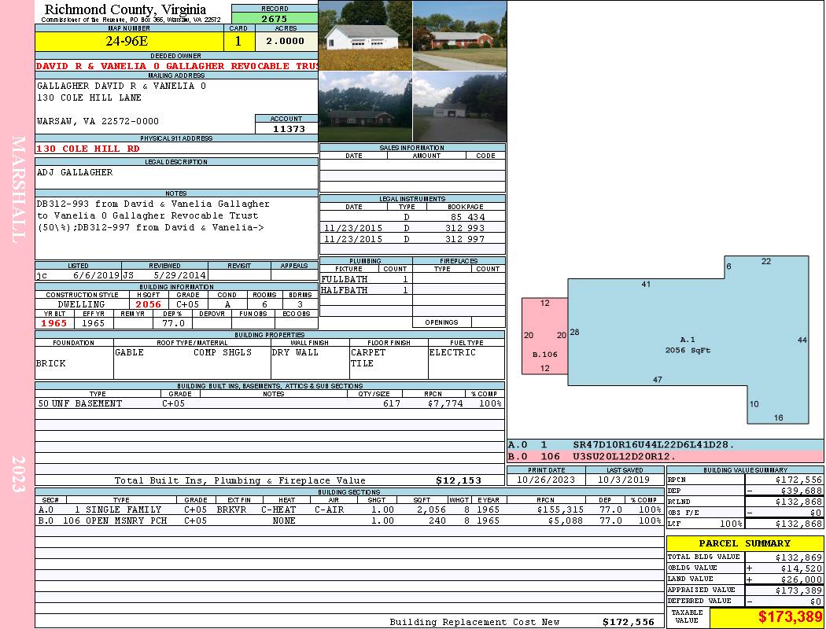Click the yellow PARCEL SUMMARY header
This screenshot has height=629, width=826.
[744, 543]
